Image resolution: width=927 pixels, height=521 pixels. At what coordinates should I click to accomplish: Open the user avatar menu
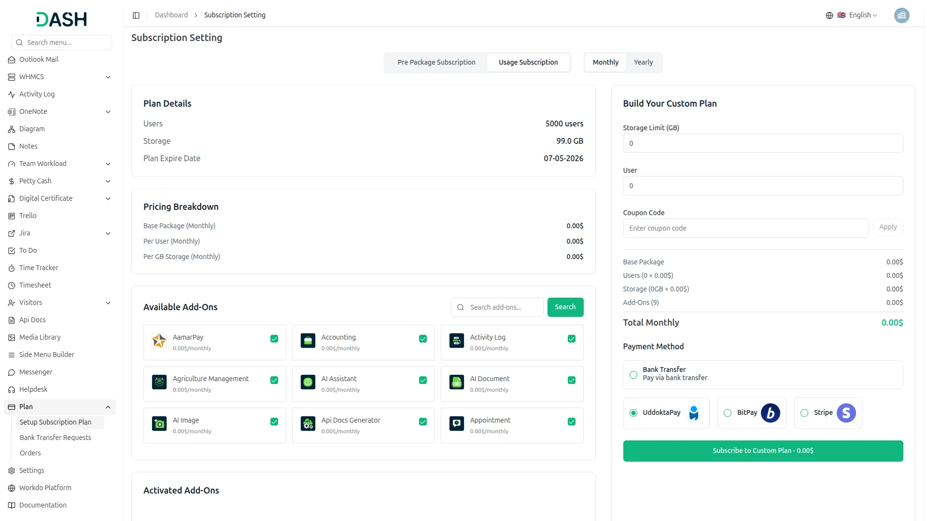[x=901, y=15]
